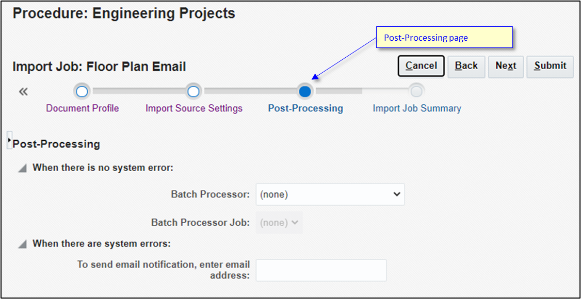The image size is (581, 299).
Task: Open the Batch Processor Job dropdown
Action: pyautogui.click(x=279, y=222)
